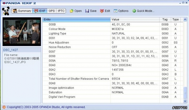Switch to the EXIF tab
The width and height of the screenshot is (189, 110).
[40, 11]
